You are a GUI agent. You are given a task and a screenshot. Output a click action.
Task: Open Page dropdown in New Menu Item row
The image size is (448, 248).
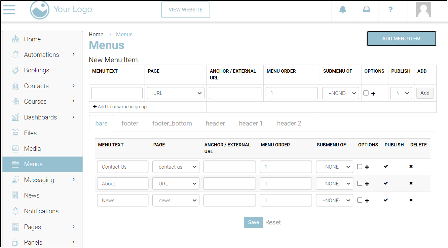click(176, 93)
